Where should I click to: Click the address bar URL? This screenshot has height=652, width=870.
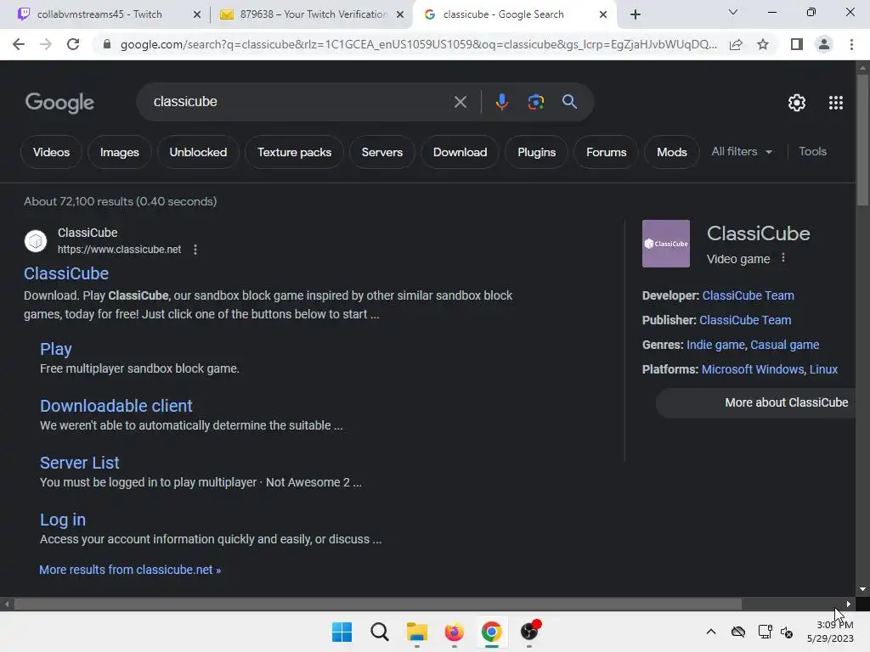[418, 44]
